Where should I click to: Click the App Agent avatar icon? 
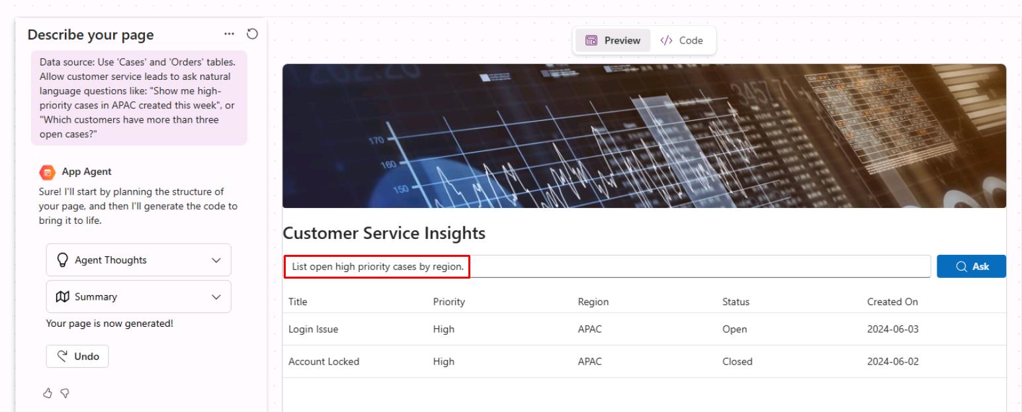pos(46,172)
